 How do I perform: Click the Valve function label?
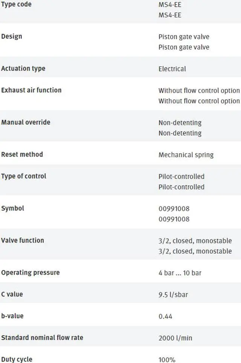click(x=23, y=240)
